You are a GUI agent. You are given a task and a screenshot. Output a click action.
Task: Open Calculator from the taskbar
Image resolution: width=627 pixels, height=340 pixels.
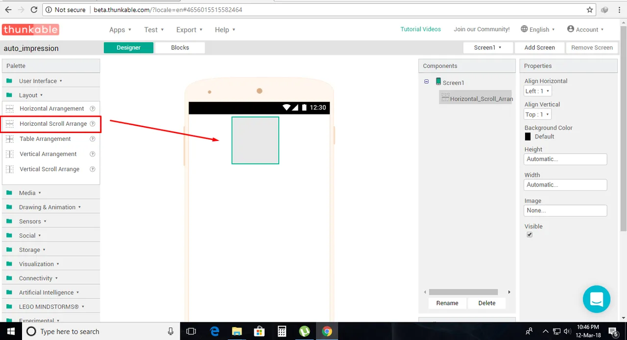click(x=282, y=331)
